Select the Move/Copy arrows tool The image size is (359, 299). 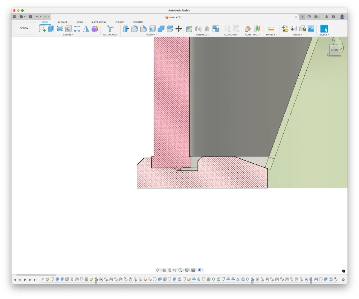point(178,29)
